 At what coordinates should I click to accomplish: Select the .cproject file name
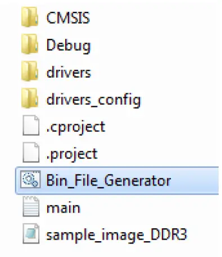[76, 127]
